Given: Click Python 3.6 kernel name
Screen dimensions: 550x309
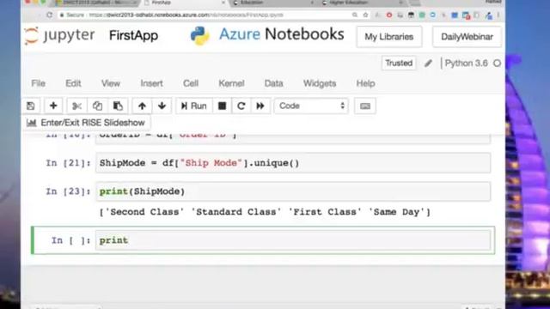Looking at the screenshot, I should point(466,63).
